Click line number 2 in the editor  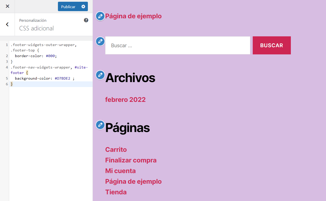[x=7, y=56]
